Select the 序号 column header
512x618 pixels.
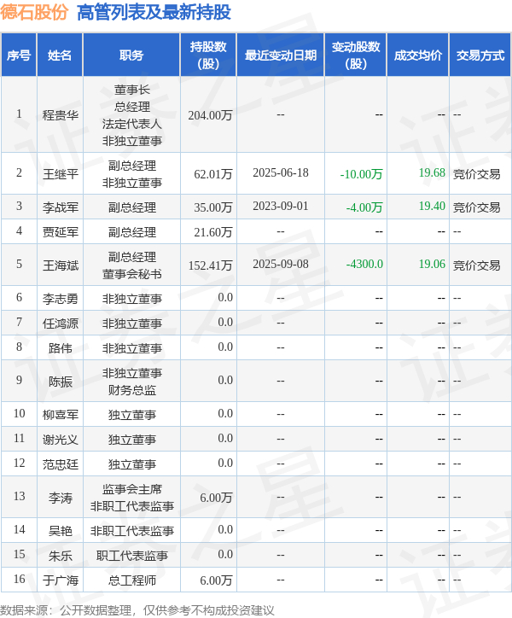click(x=19, y=55)
